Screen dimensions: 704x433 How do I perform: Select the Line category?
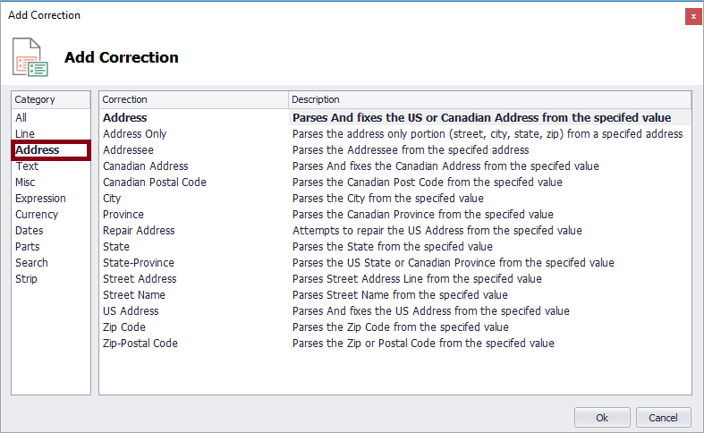tap(25, 134)
